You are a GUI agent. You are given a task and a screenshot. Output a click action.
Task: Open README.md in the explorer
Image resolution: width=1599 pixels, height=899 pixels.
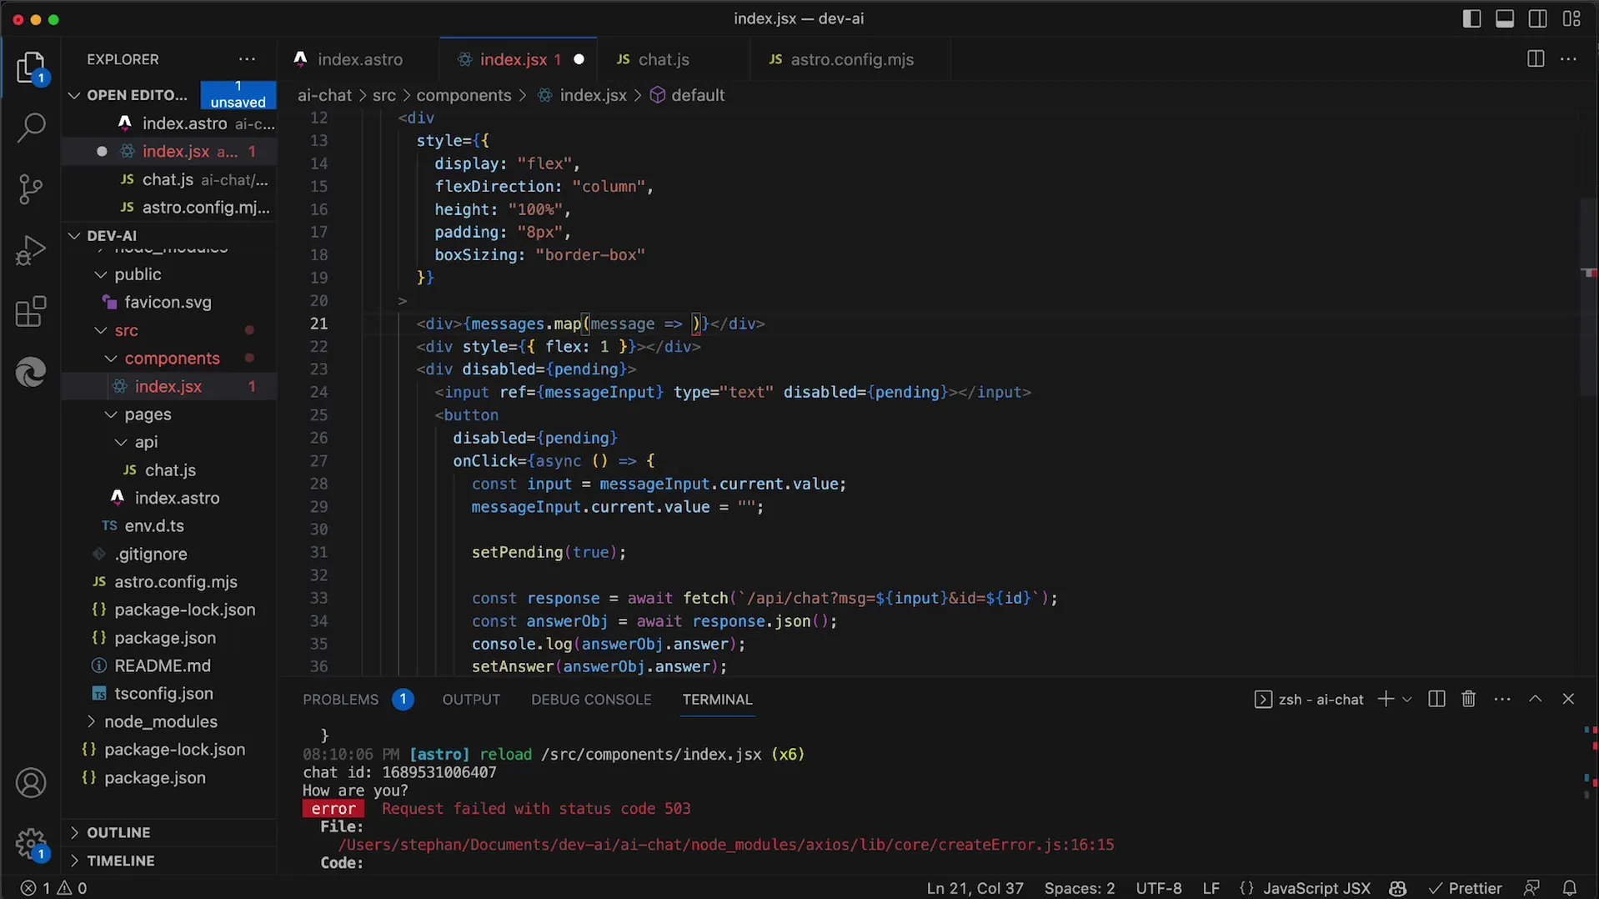(x=162, y=665)
